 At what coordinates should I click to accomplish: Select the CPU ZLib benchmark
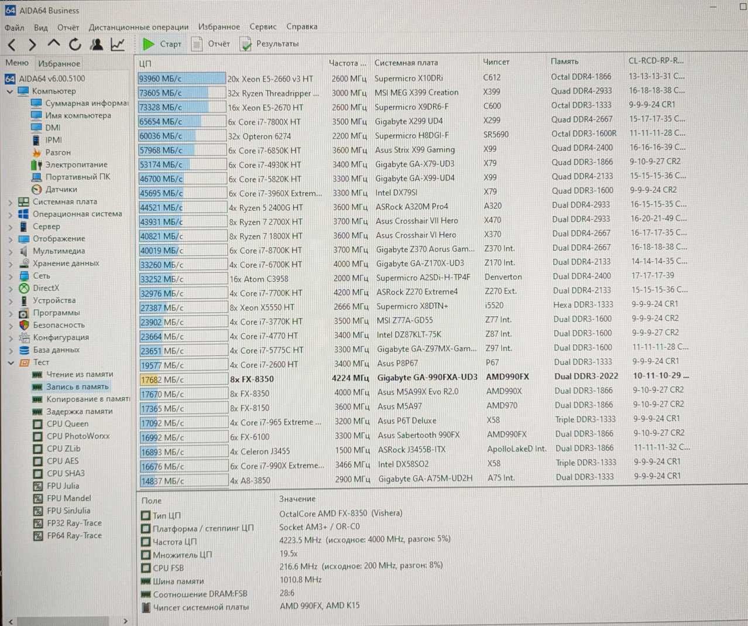click(57, 449)
